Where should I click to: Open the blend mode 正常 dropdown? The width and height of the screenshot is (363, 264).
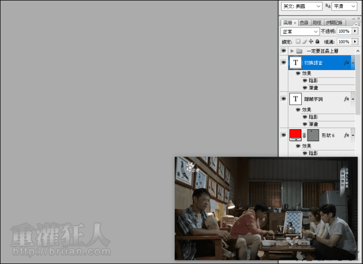(x=300, y=32)
